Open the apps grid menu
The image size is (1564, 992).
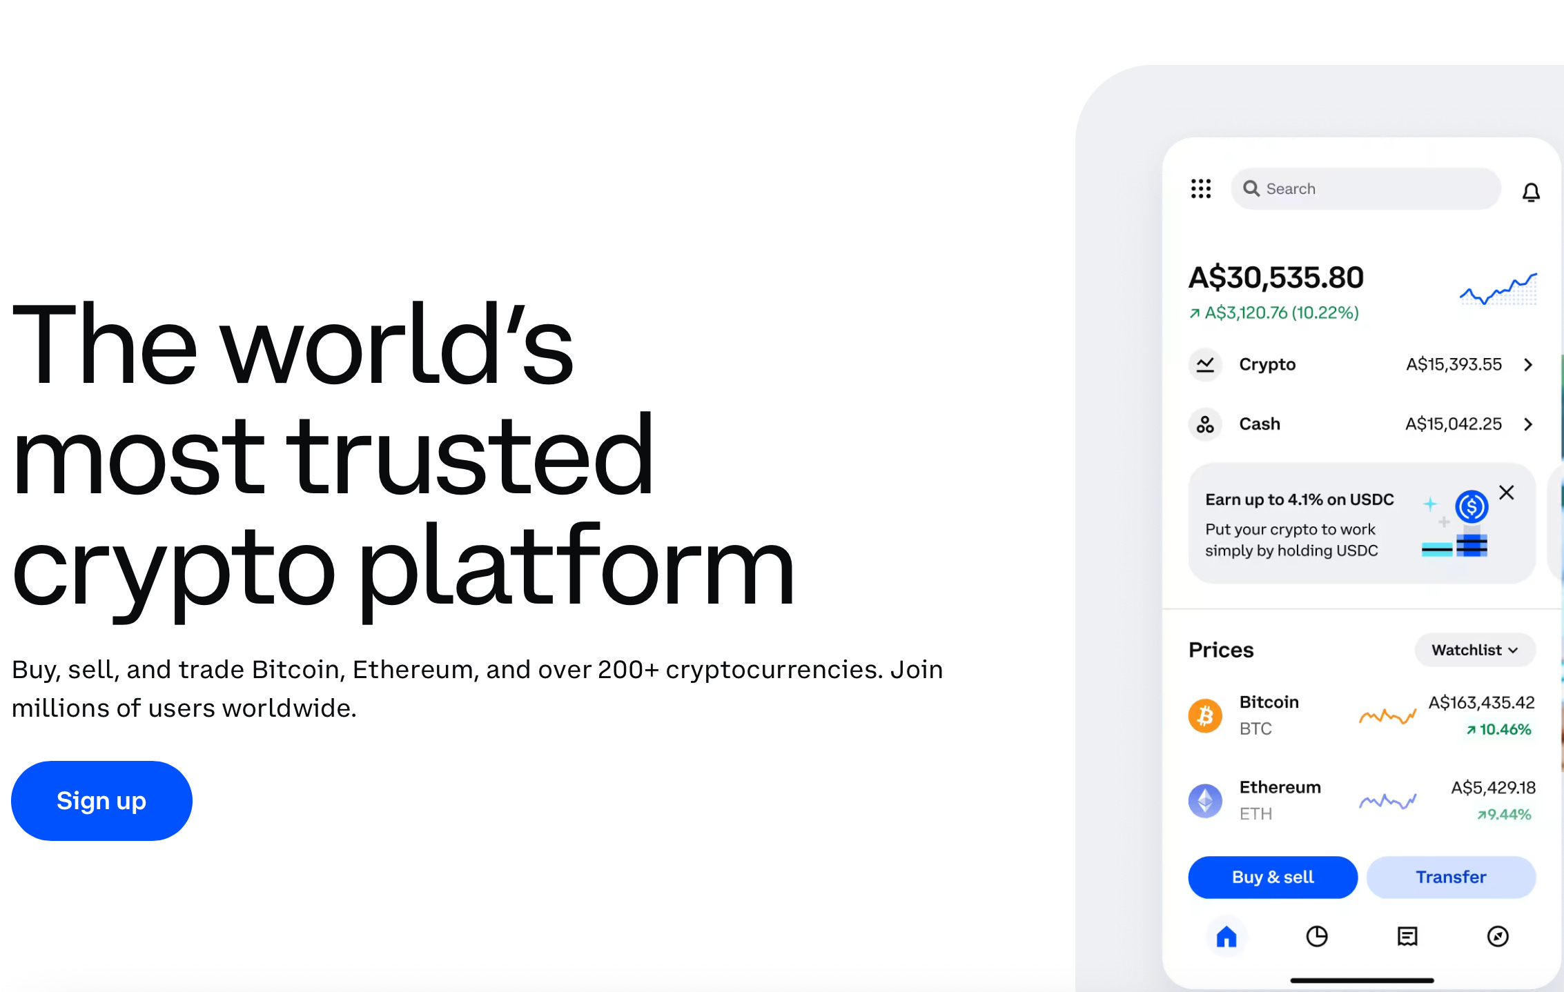[x=1201, y=189]
